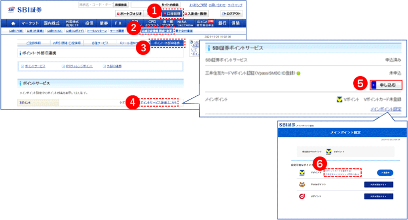Screen dimensions: 408x220
Task: Click the red dポイント logo icon
Action: click(x=302, y=196)
